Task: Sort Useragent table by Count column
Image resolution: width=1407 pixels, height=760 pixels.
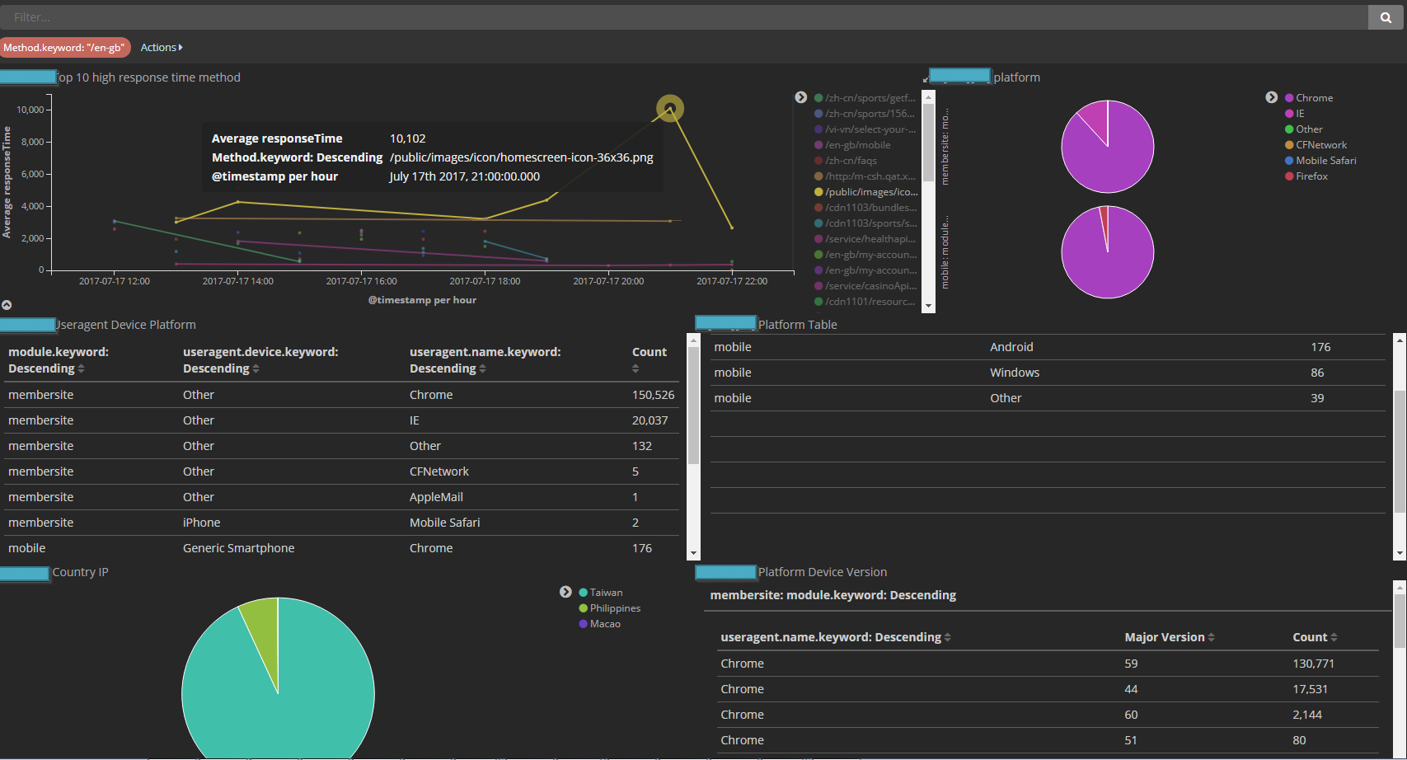Action: tap(635, 369)
